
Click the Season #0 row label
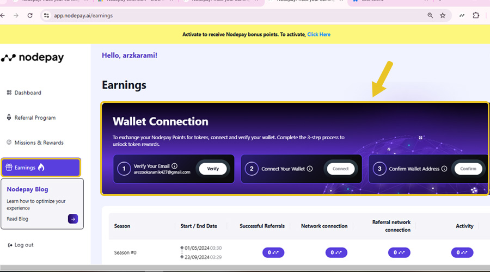tap(125, 252)
